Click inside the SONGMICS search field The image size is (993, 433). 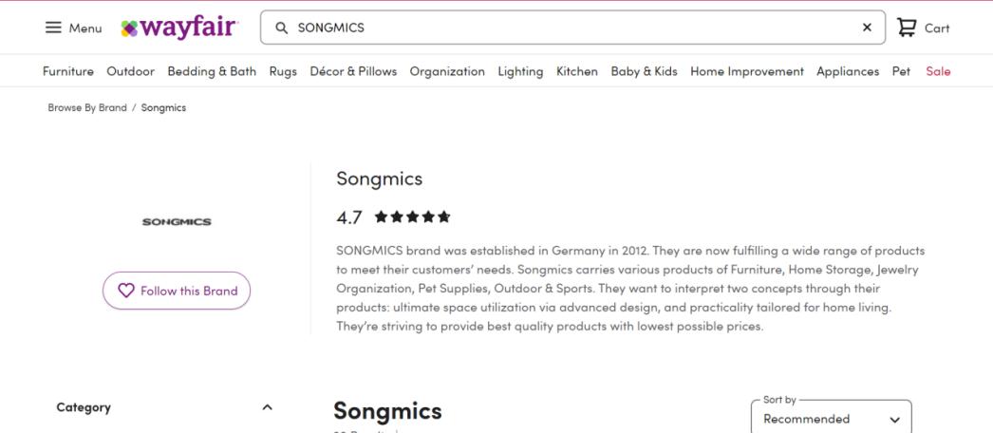(x=570, y=28)
